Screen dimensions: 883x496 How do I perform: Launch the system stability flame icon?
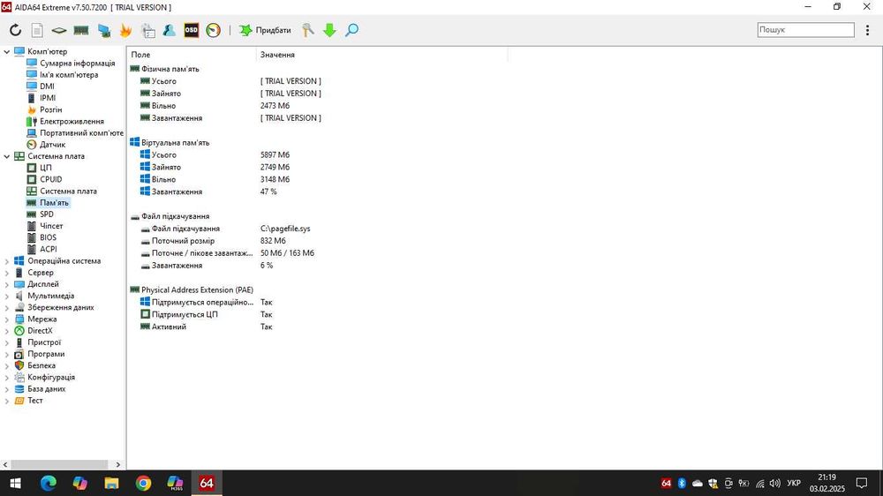click(x=125, y=30)
